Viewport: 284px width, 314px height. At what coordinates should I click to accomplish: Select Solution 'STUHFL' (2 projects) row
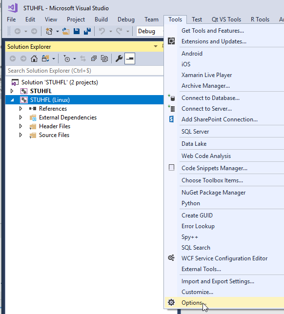pos(60,82)
